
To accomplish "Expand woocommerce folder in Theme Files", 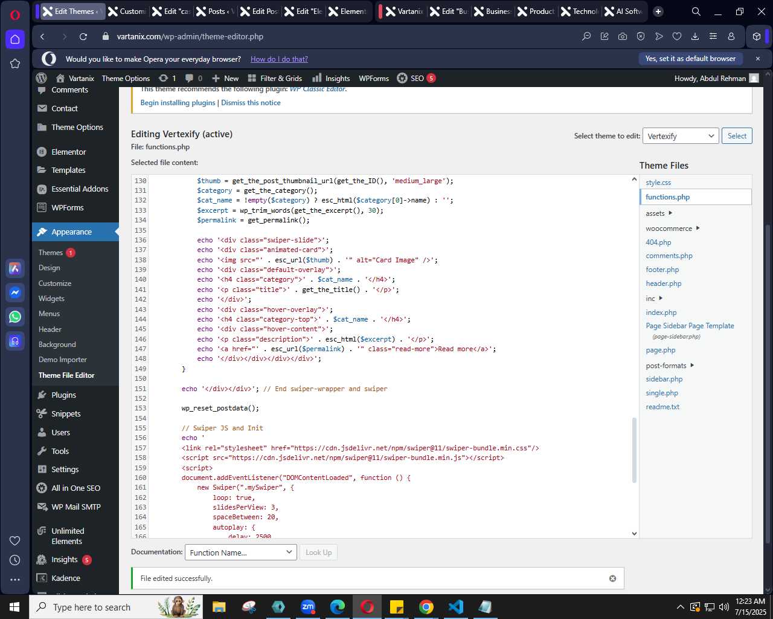I will [x=672, y=228].
